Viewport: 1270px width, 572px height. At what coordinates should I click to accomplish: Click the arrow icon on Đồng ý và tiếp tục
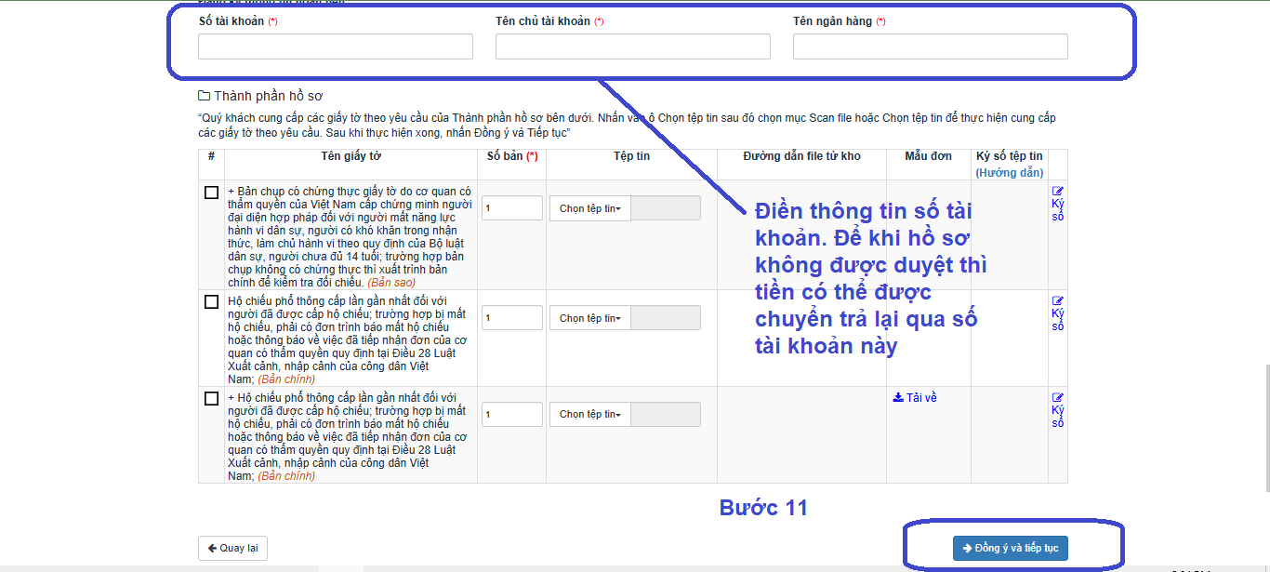[967, 549]
